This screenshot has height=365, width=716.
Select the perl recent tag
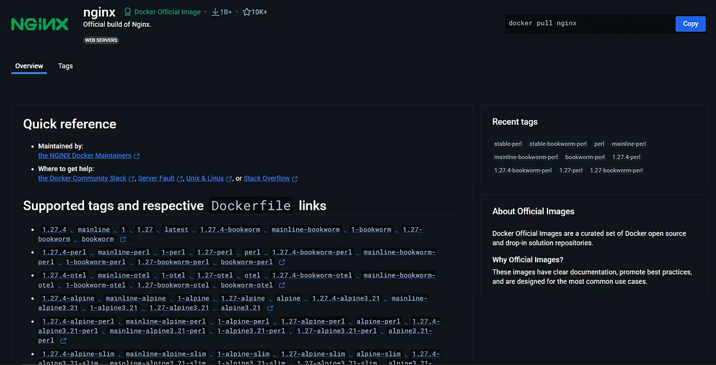tap(599, 144)
